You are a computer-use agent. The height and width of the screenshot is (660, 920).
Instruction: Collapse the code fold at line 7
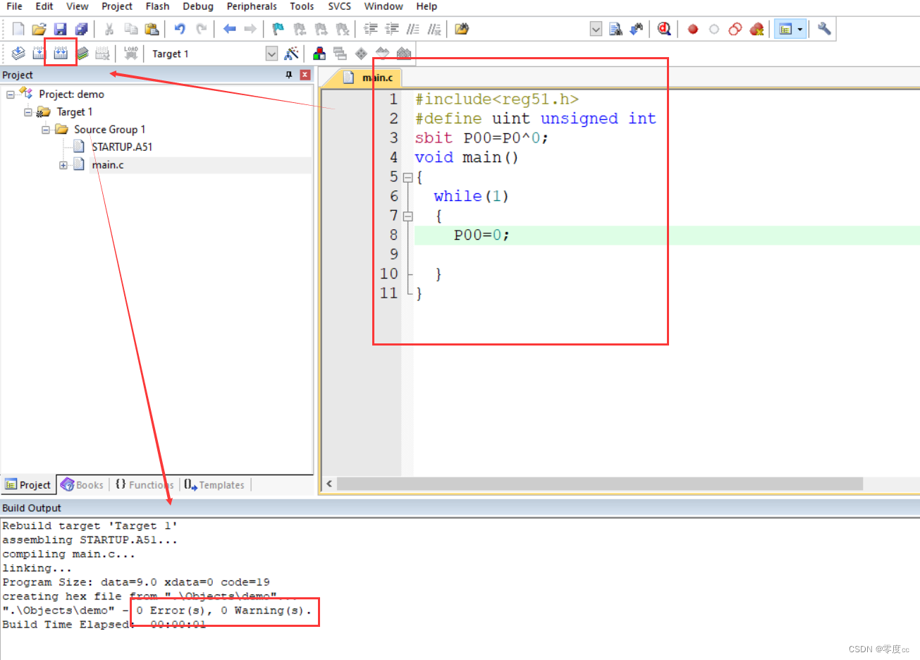click(x=407, y=216)
